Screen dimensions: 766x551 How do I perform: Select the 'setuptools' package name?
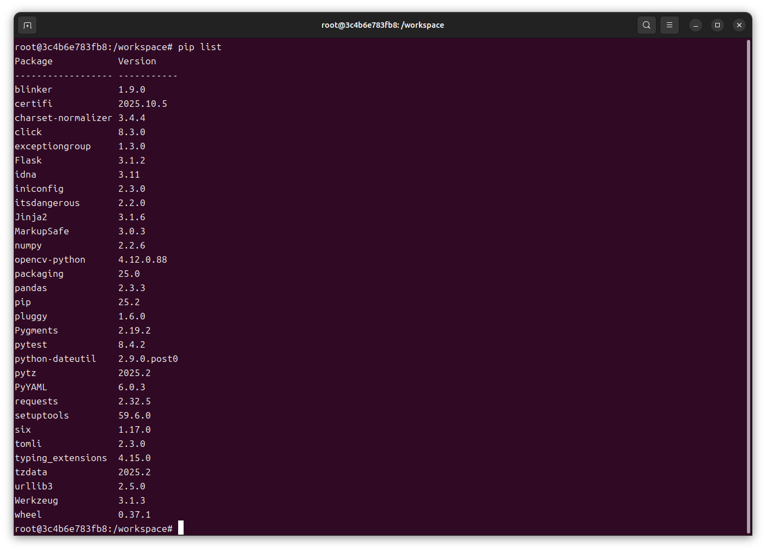tap(42, 416)
